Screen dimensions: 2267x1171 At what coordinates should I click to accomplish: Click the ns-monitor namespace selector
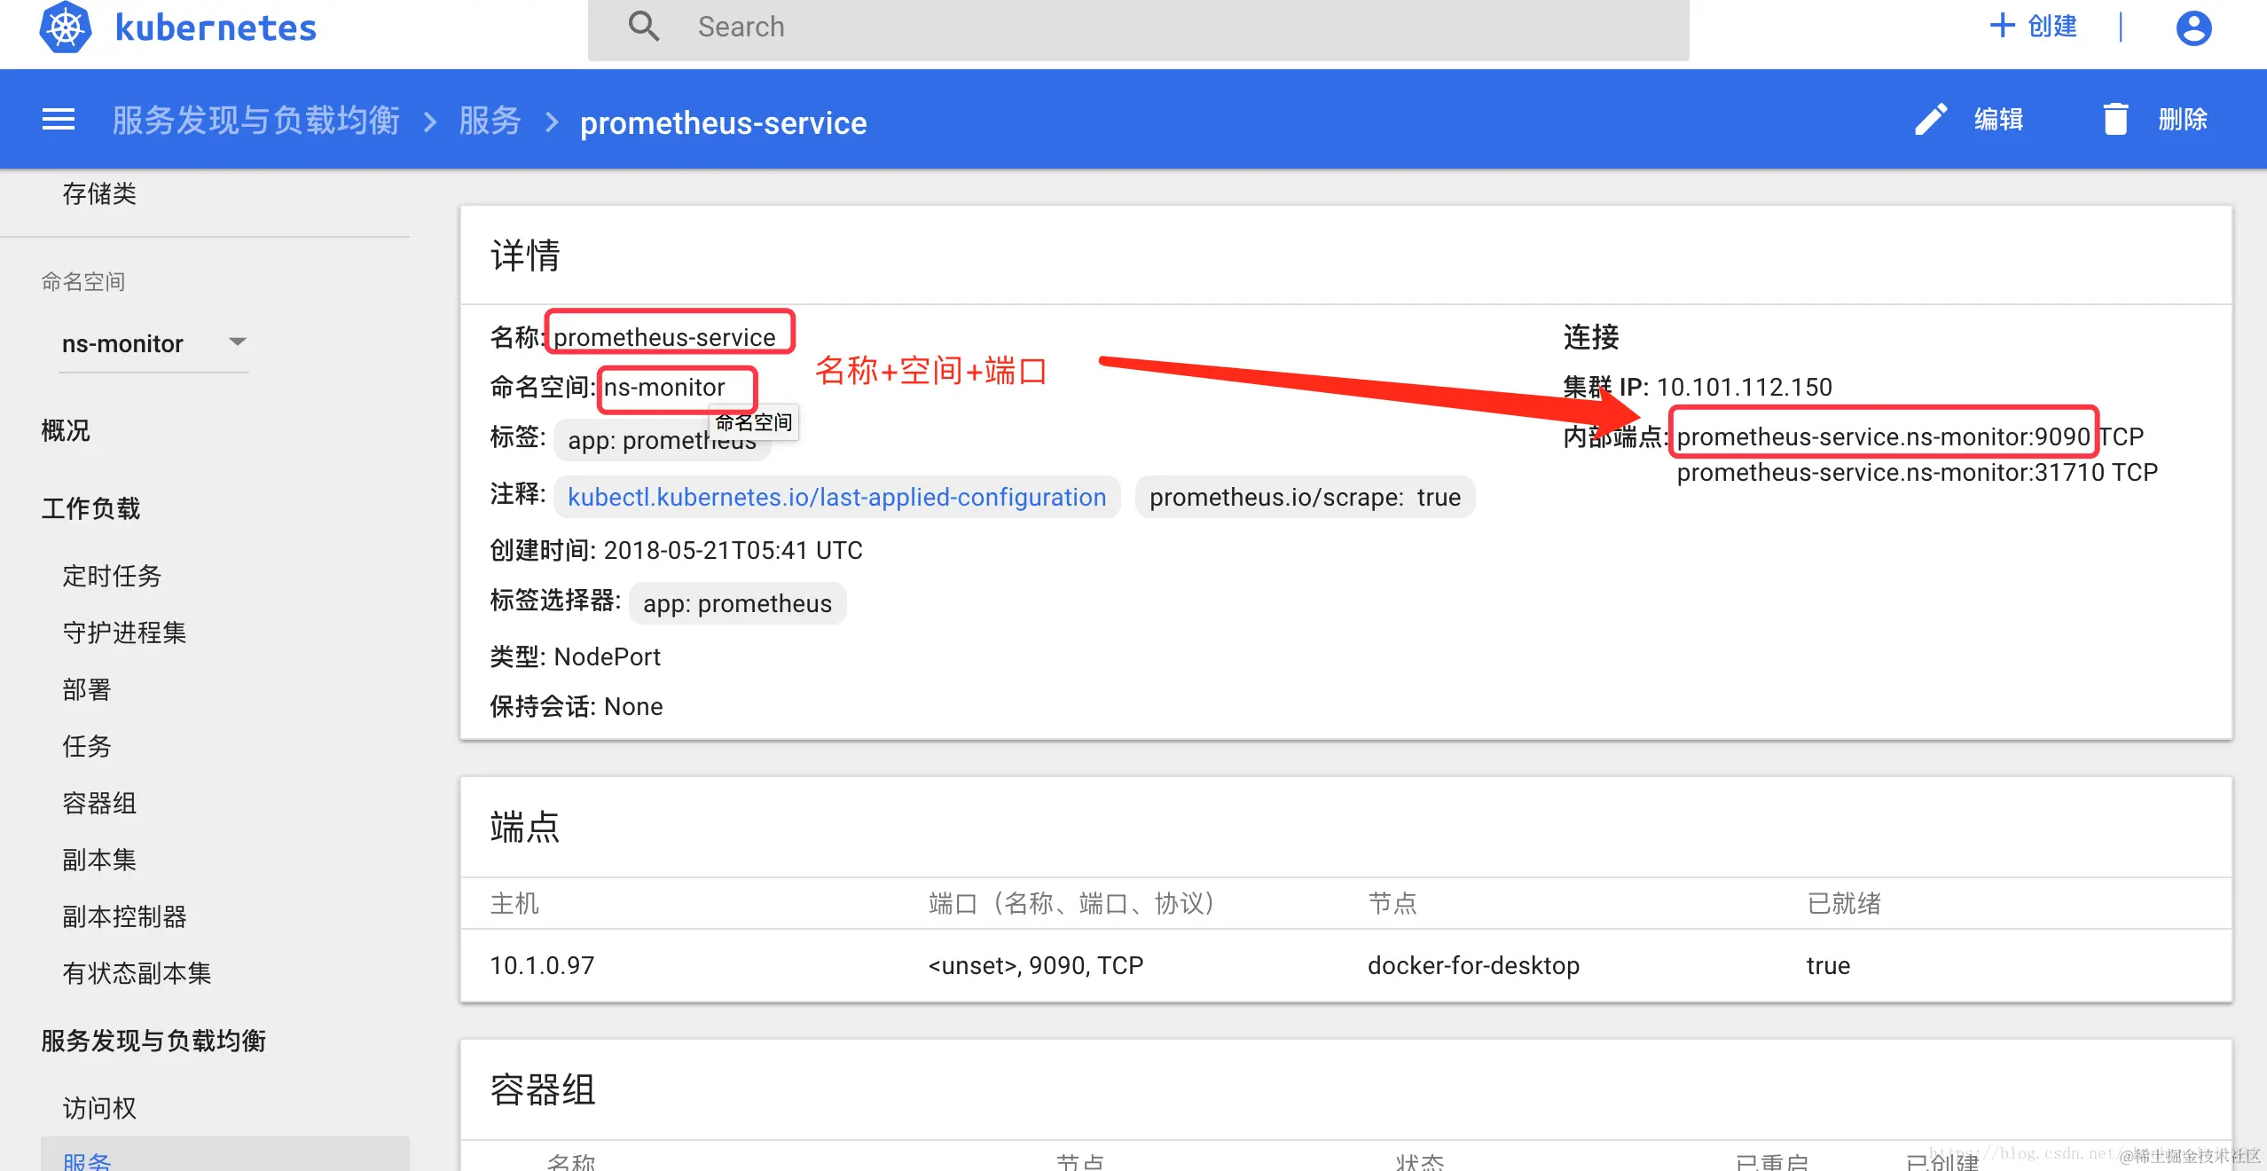pyautogui.click(x=122, y=343)
